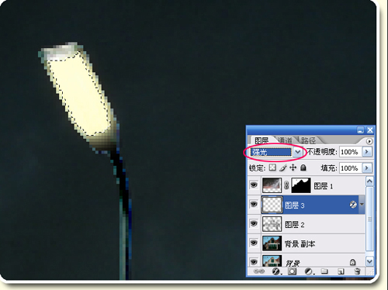Select the 背景 layer thumbnail
This screenshot has width=388, height=290.
pyautogui.click(x=272, y=261)
